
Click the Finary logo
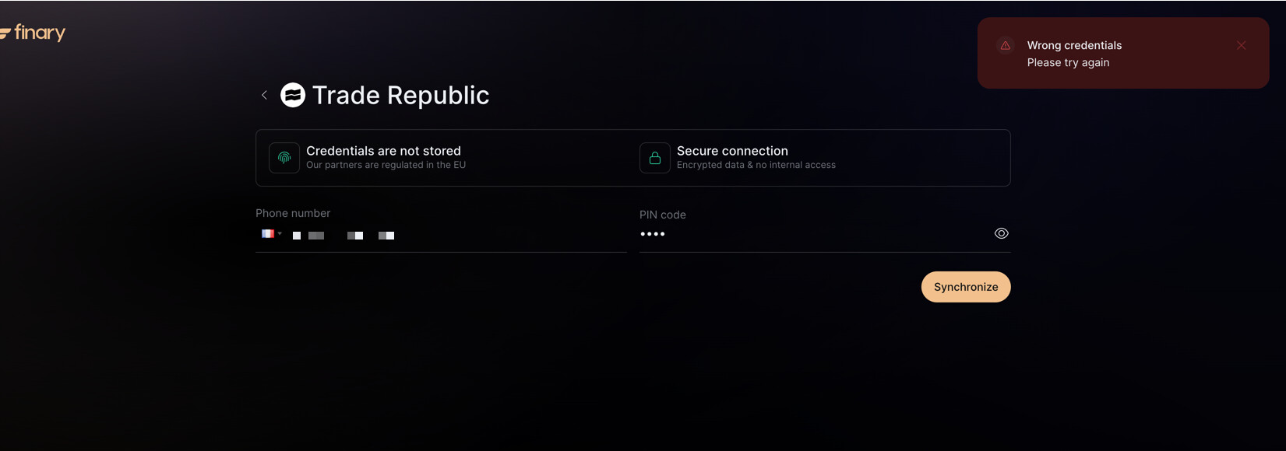33,33
